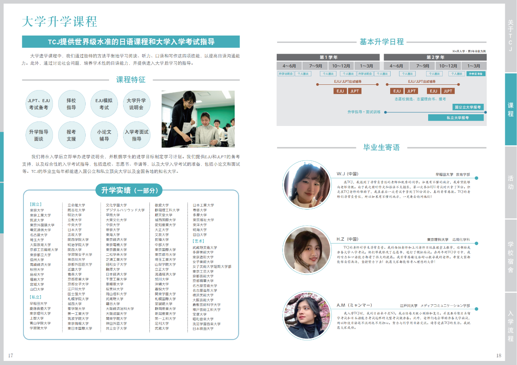517x365 pixels.
Task: Click the teal TCJ提供世界级水准 banner
Action: tap(131, 42)
